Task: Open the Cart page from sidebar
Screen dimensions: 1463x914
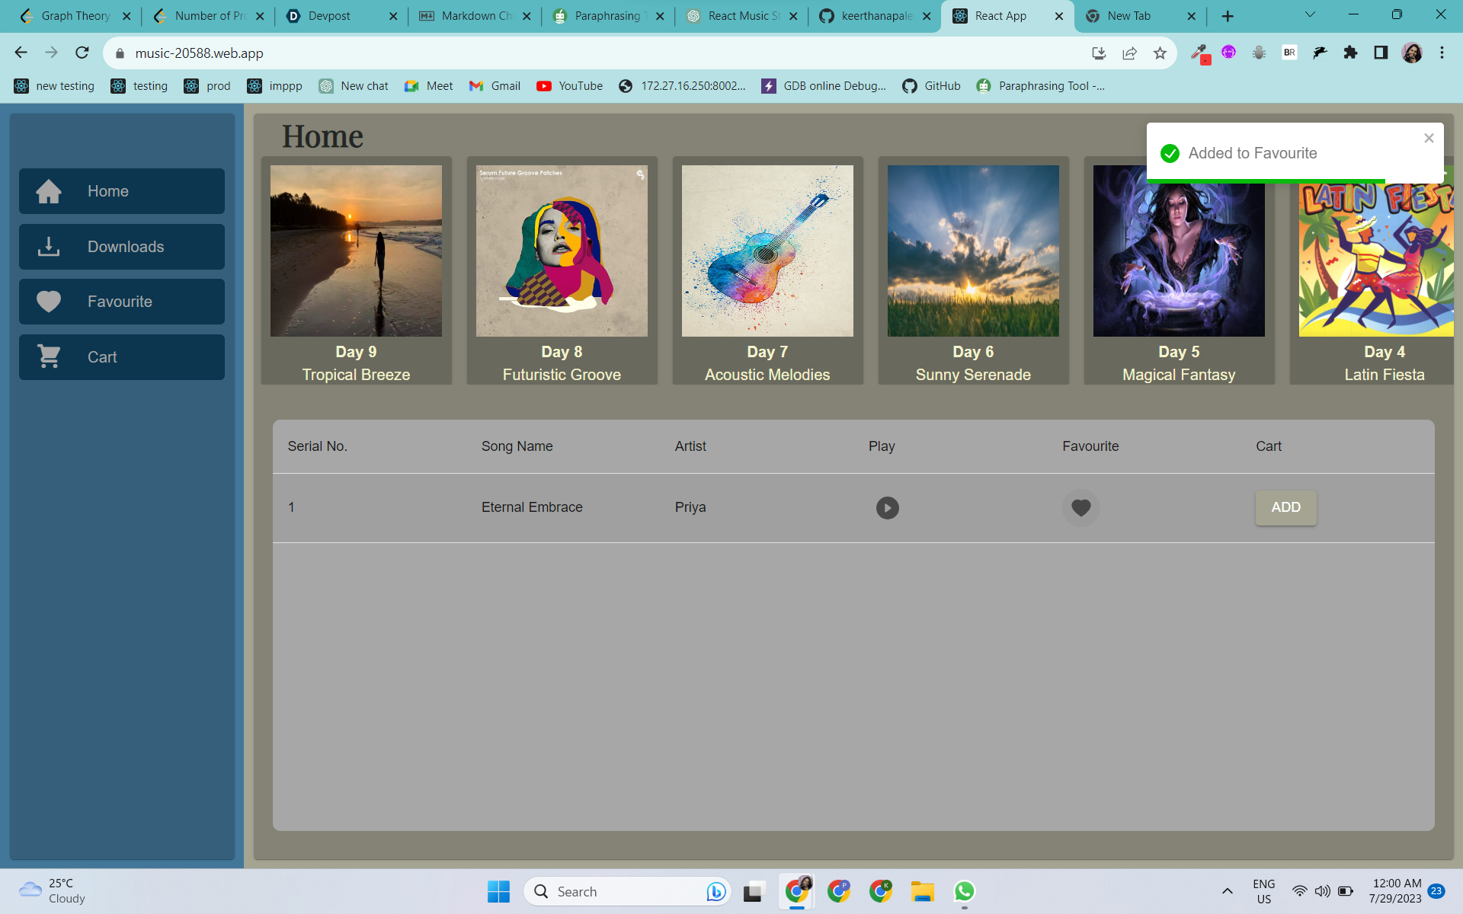Action: pos(122,357)
